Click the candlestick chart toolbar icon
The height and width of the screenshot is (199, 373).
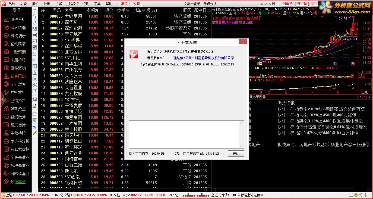(34, 47)
